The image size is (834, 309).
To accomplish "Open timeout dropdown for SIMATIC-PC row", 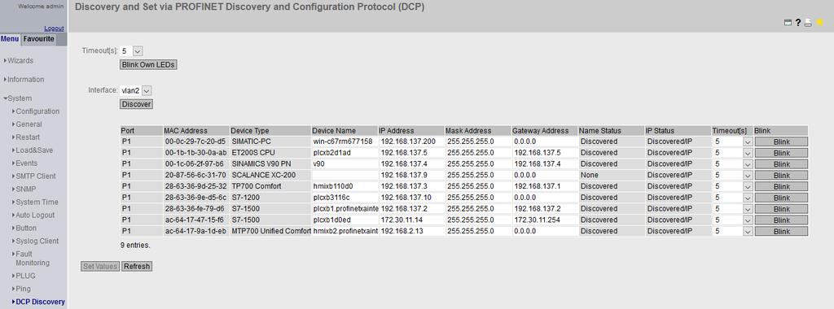I will click(x=734, y=141).
